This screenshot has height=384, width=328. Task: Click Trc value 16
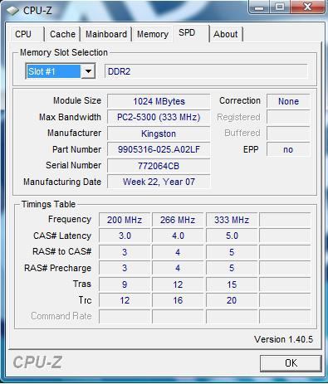pos(178,300)
